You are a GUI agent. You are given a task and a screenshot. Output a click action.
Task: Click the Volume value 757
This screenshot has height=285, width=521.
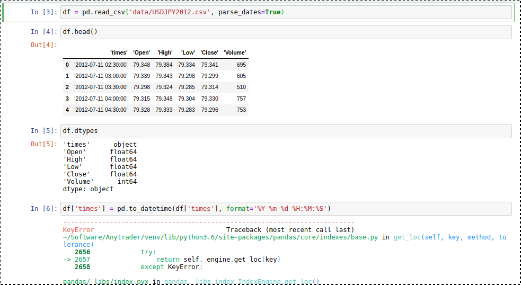(x=241, y=99)
